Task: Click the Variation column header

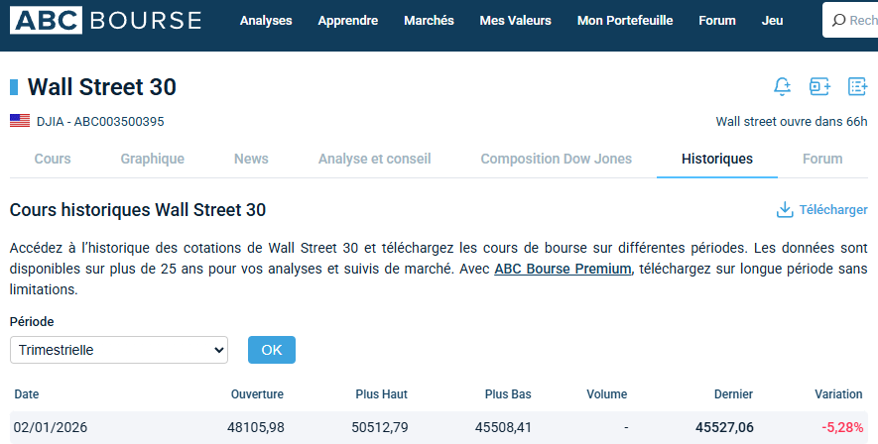Action: click(838, 394)
